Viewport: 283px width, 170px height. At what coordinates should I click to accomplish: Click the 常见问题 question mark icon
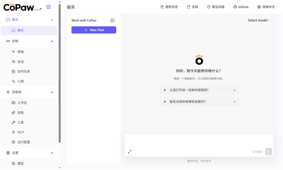(208, 7)
